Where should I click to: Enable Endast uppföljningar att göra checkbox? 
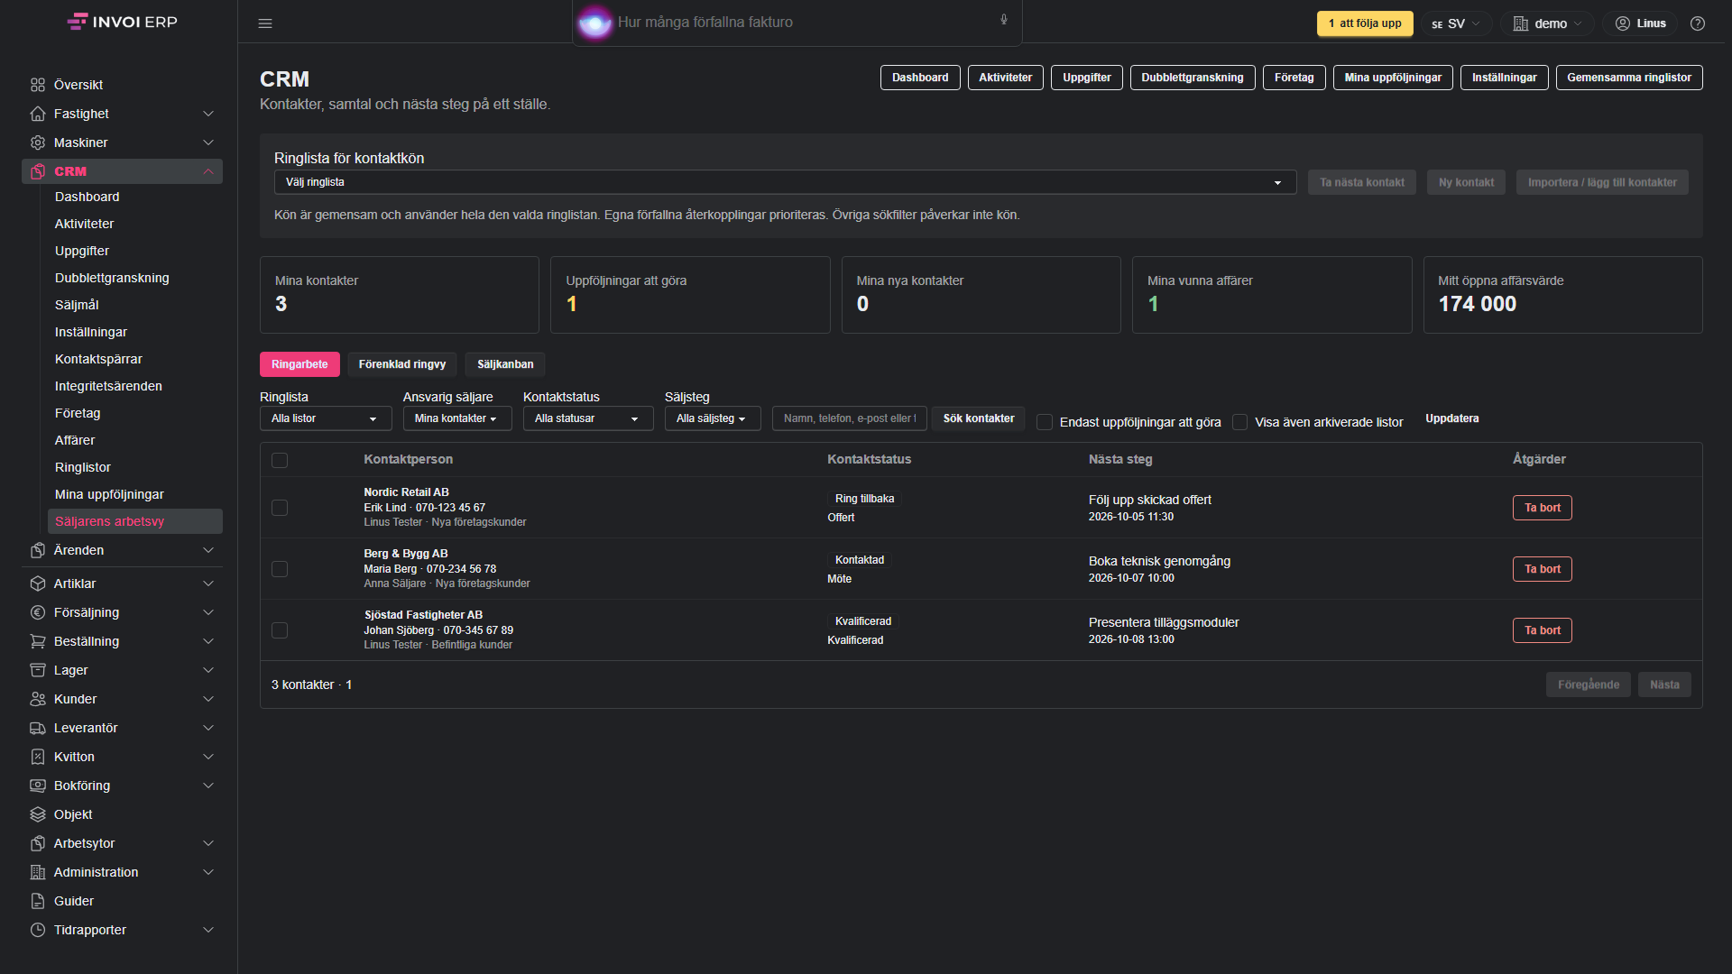pos(1045,422)
